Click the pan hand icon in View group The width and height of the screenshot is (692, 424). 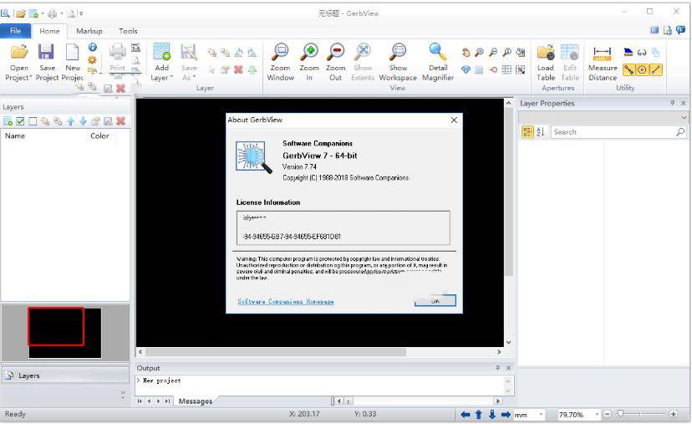[x=466, y=53]
